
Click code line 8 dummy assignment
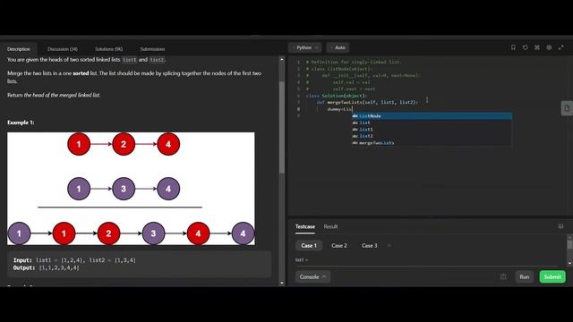click(x=339, y=109)
